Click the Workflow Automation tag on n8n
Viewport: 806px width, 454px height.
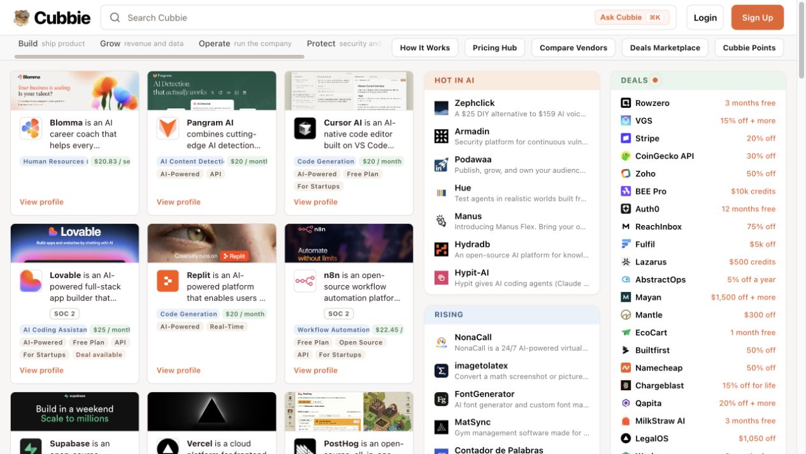333,330
